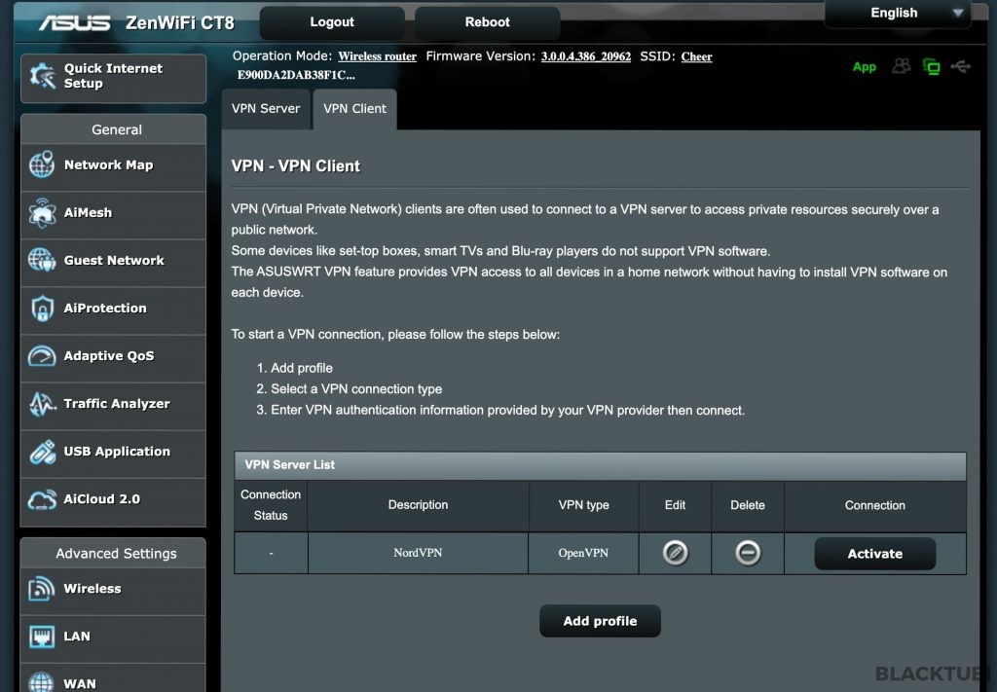Open the AiMesh menu item
The width and height of the screenshot is (997, 692).
(x=113, y=213)
